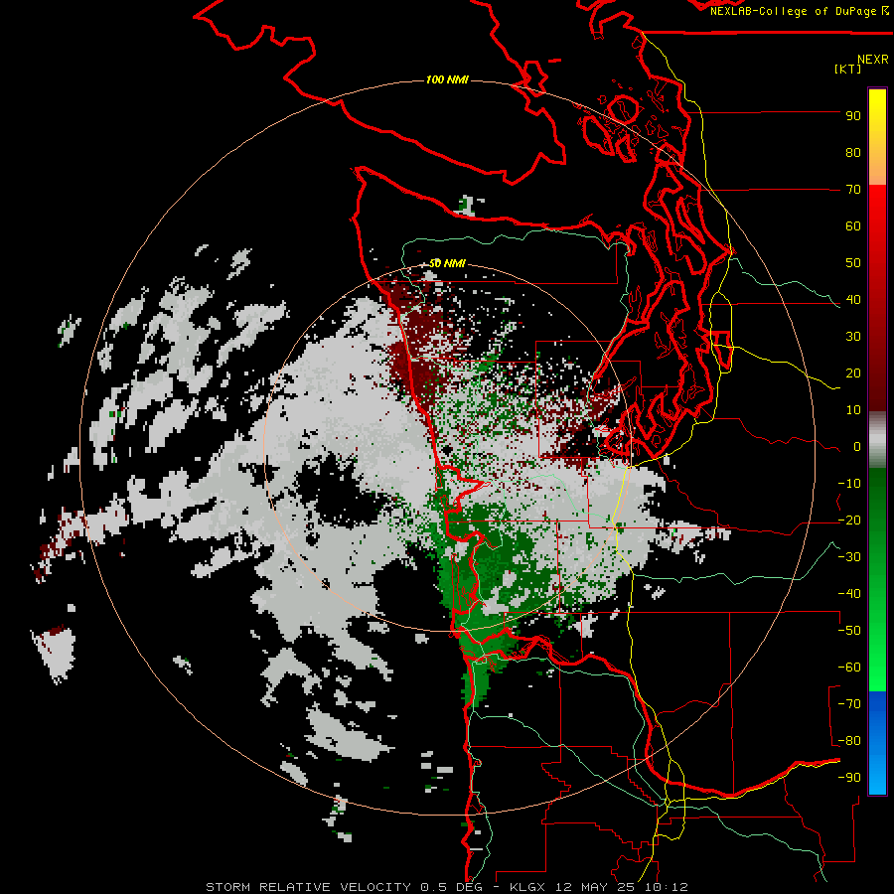The image size is (894, 894).
Task: Click the NEXR label above color bar
Action: pos(873,60)
